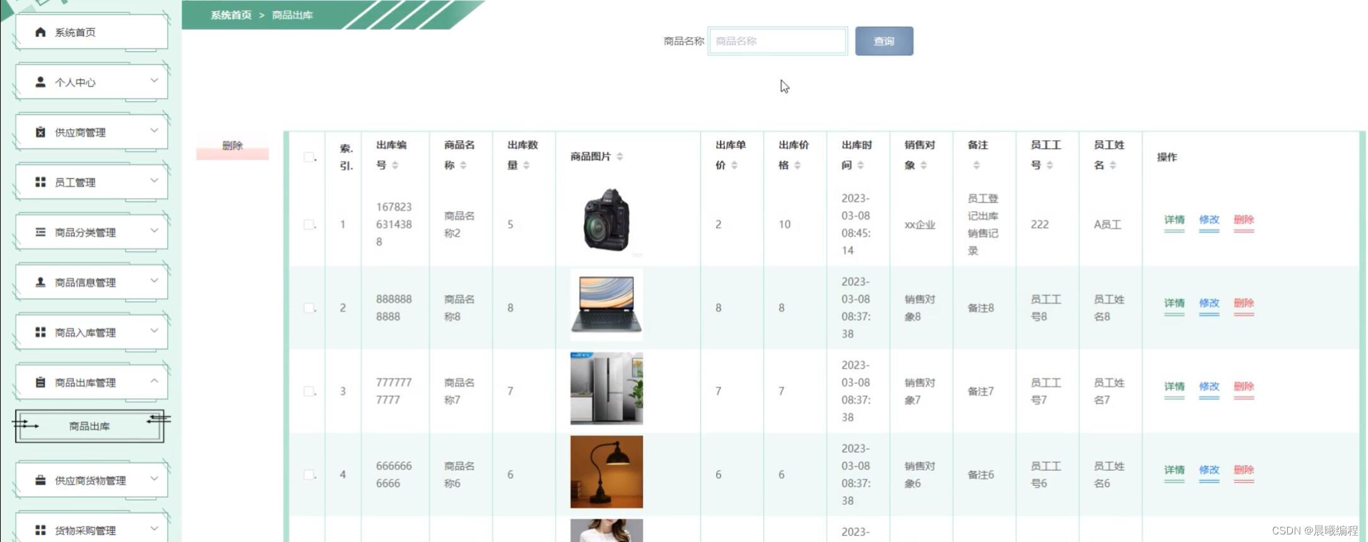This screenshot has height=542, width=1368.
Task: Expand the 商品分类管理 menu chevron
Action: click(x=154, y=230)
